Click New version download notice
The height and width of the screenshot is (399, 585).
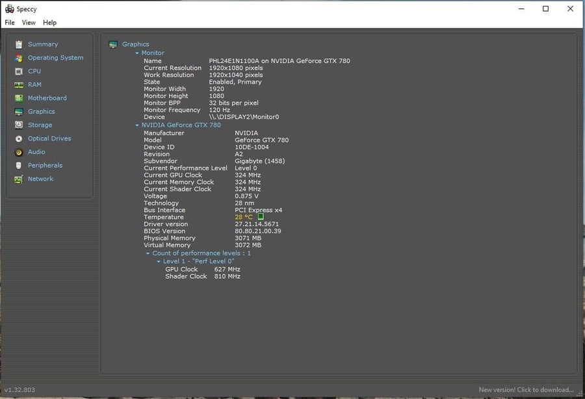click(526, 390)
